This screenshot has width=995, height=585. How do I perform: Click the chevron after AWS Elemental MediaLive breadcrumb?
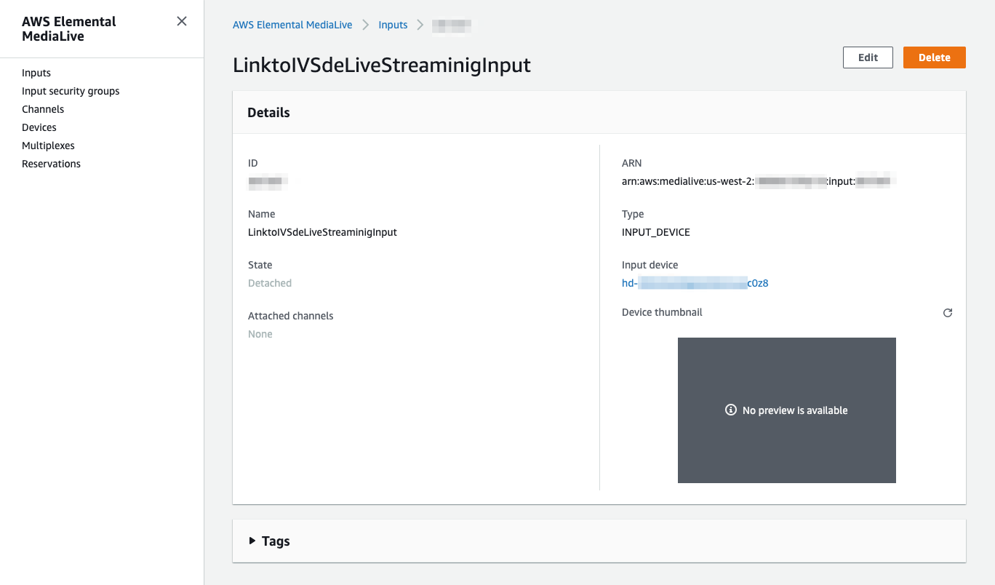tap(364, 24)
